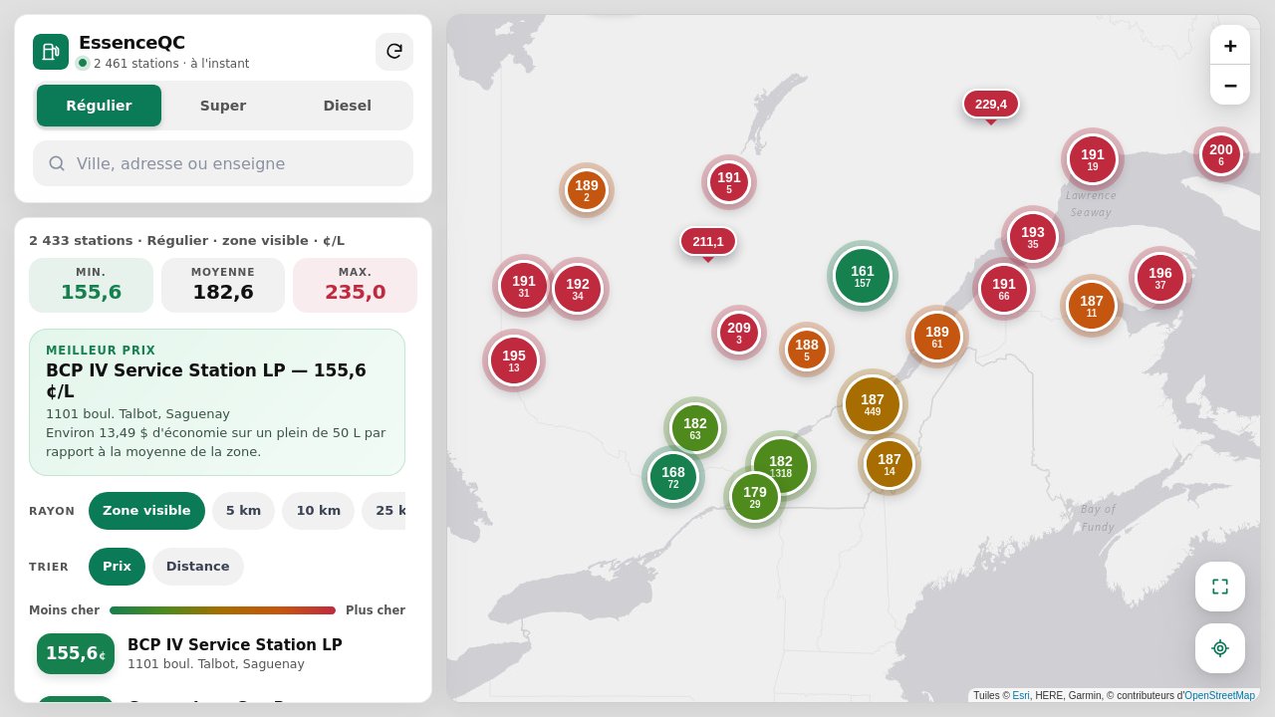This screenshot has height=717, width=1275.
Task: Open the 211,1 price marker on map
Action: coord(707,242)
